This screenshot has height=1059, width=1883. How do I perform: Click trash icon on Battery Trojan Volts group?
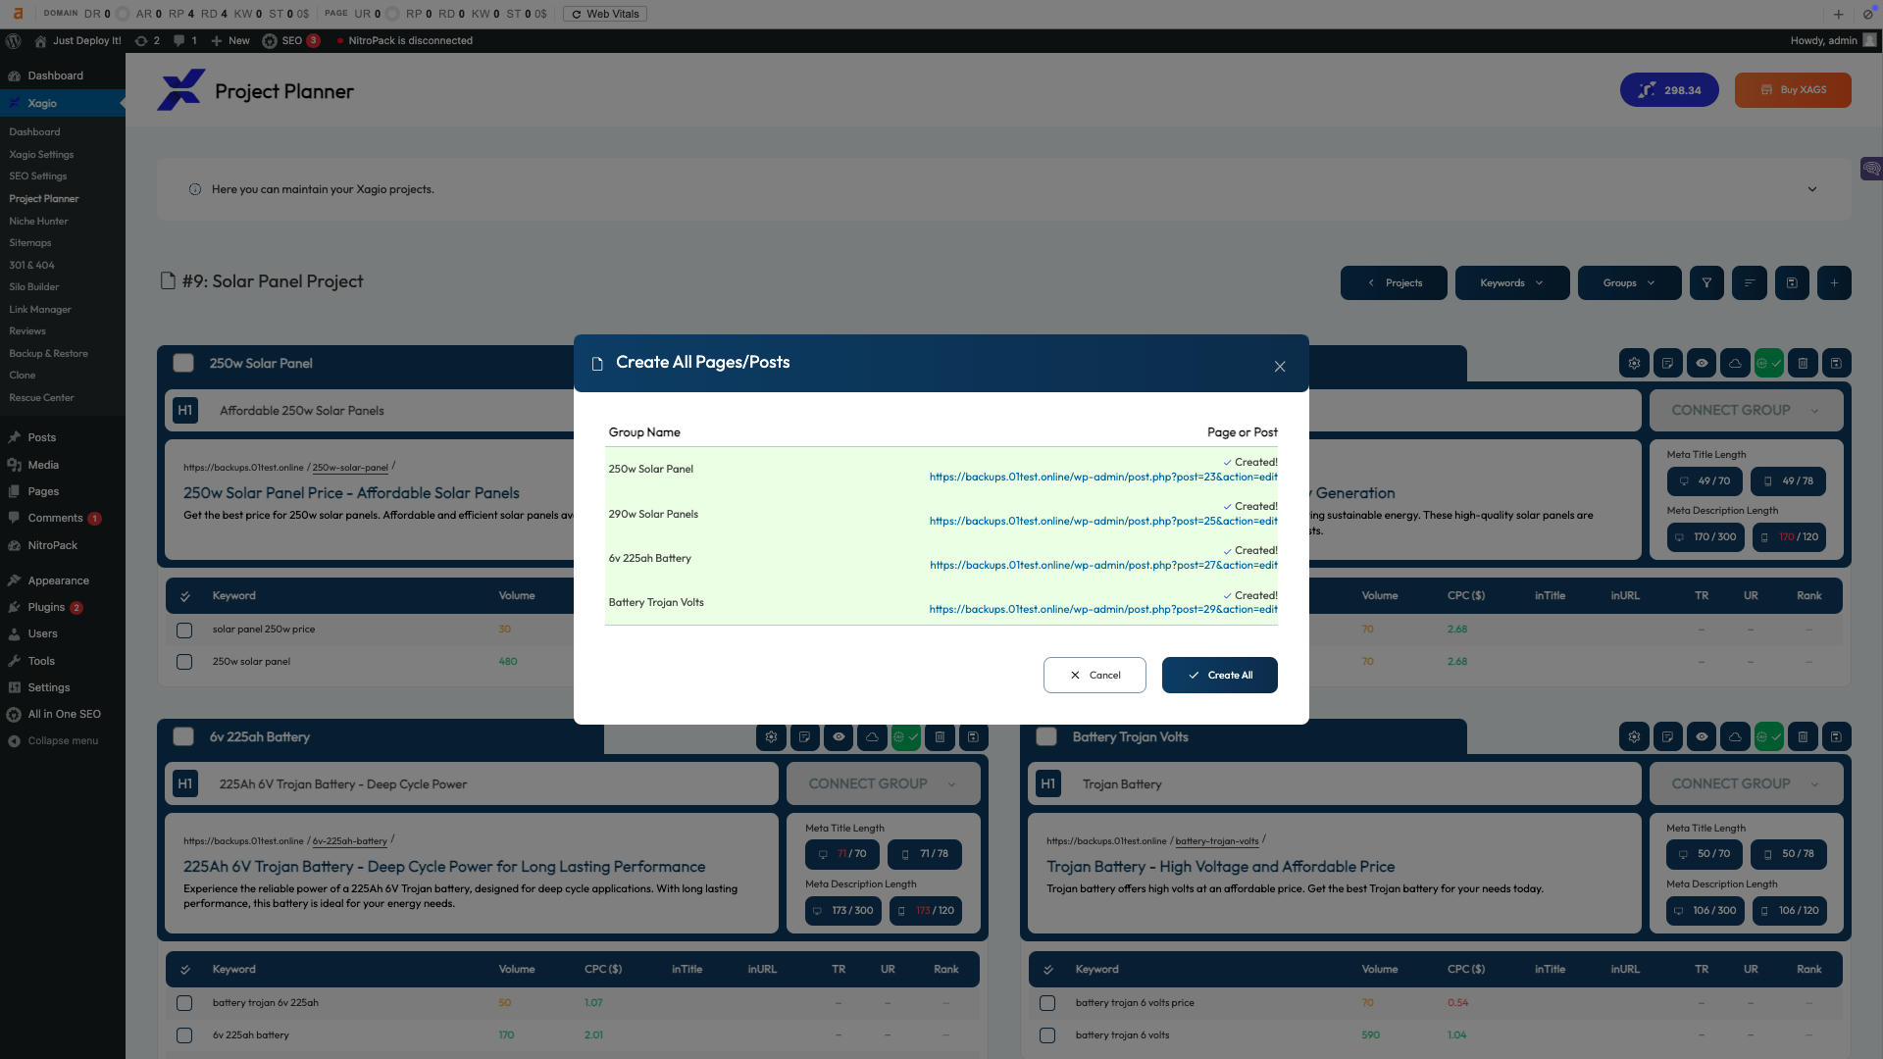pos(1803,736)
